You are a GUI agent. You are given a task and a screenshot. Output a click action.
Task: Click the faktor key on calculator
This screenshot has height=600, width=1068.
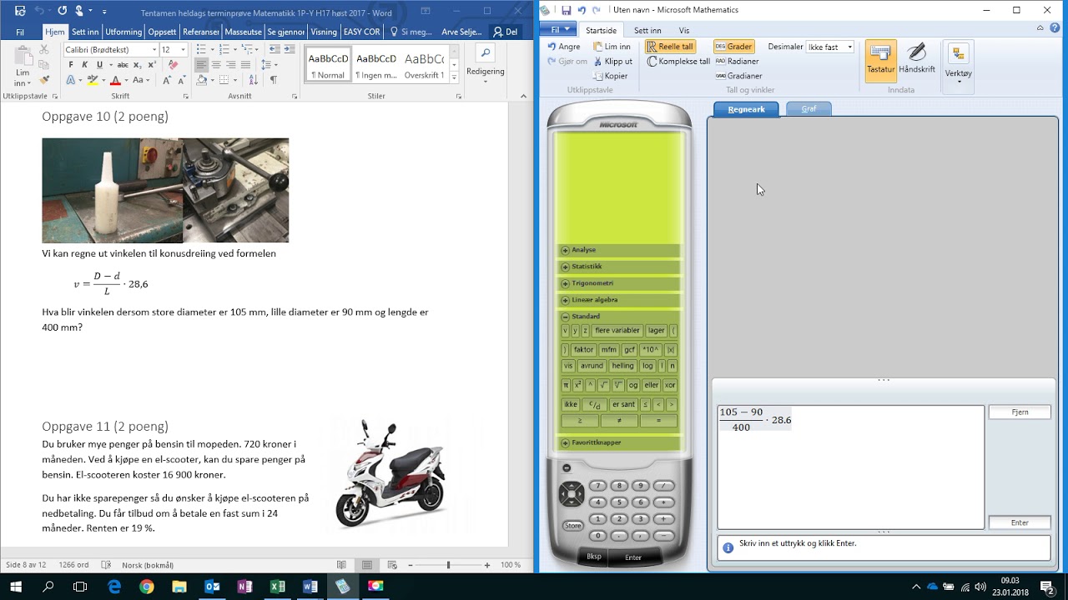click(x=584, y=350)
